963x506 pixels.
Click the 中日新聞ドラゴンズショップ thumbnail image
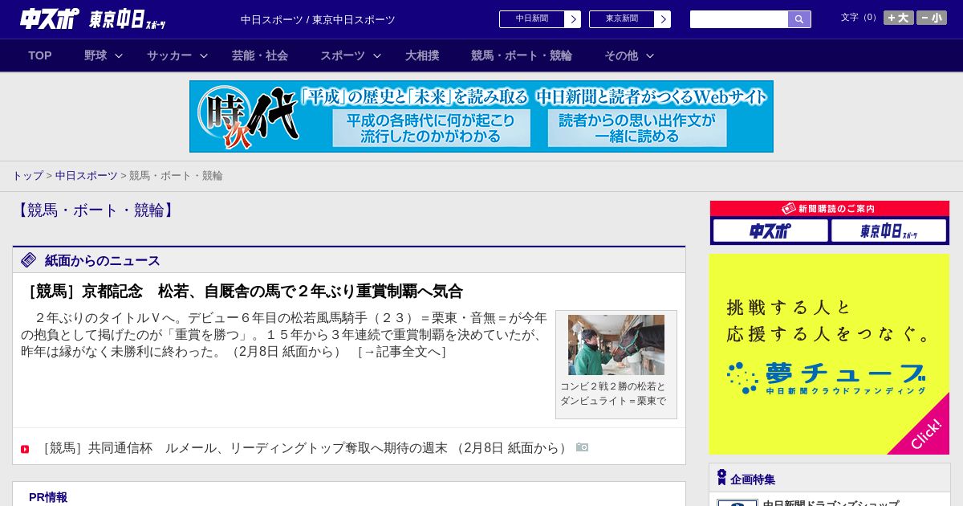point(737,503)
